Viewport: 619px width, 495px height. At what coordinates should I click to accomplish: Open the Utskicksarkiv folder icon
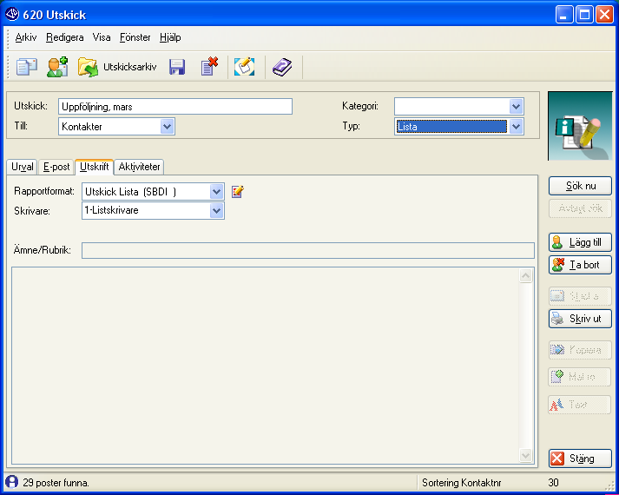[88, 67]
